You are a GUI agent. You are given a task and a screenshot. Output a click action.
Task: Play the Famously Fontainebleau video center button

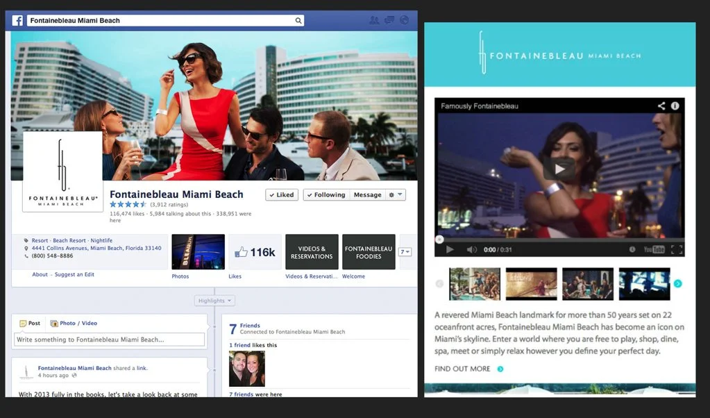559,169
